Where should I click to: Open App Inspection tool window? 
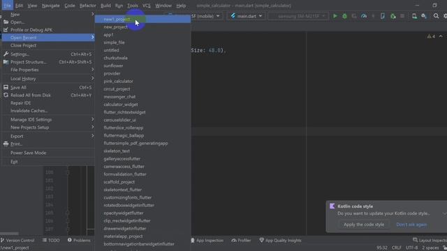click(x=207, y=240)
